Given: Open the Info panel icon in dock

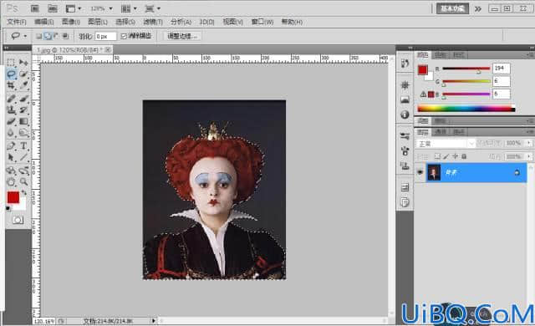Looking at the screenshot, I should (405, 115).
